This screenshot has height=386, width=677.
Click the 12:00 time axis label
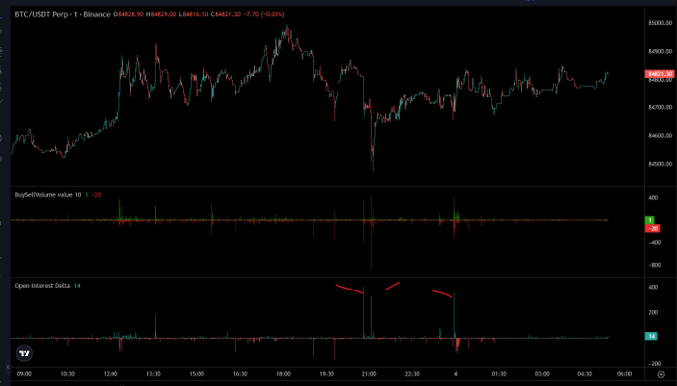(x=111, y=374)
